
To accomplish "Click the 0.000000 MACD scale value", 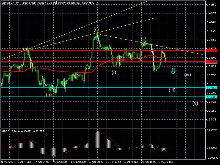I will [x=212, y=148].
